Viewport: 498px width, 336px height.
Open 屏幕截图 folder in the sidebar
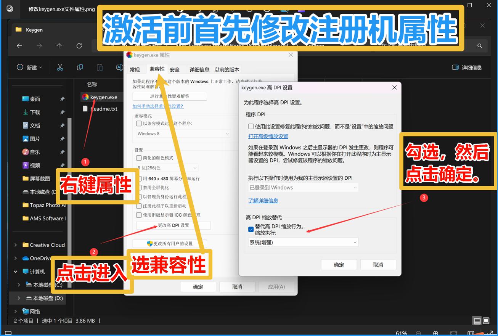[x=36, y=178]
